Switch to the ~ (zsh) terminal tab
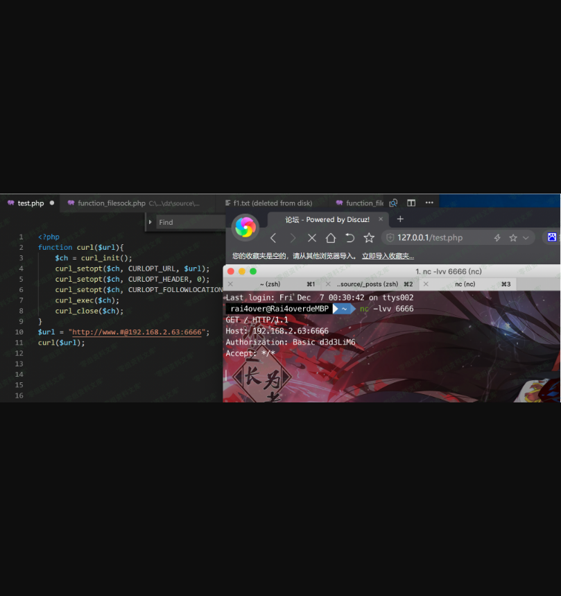Viewport: 561px width, 596px height. (272, 284)
